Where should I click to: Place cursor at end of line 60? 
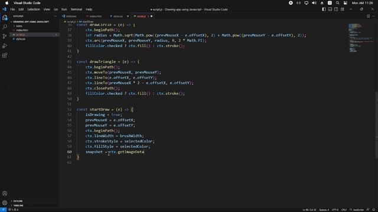144,152
